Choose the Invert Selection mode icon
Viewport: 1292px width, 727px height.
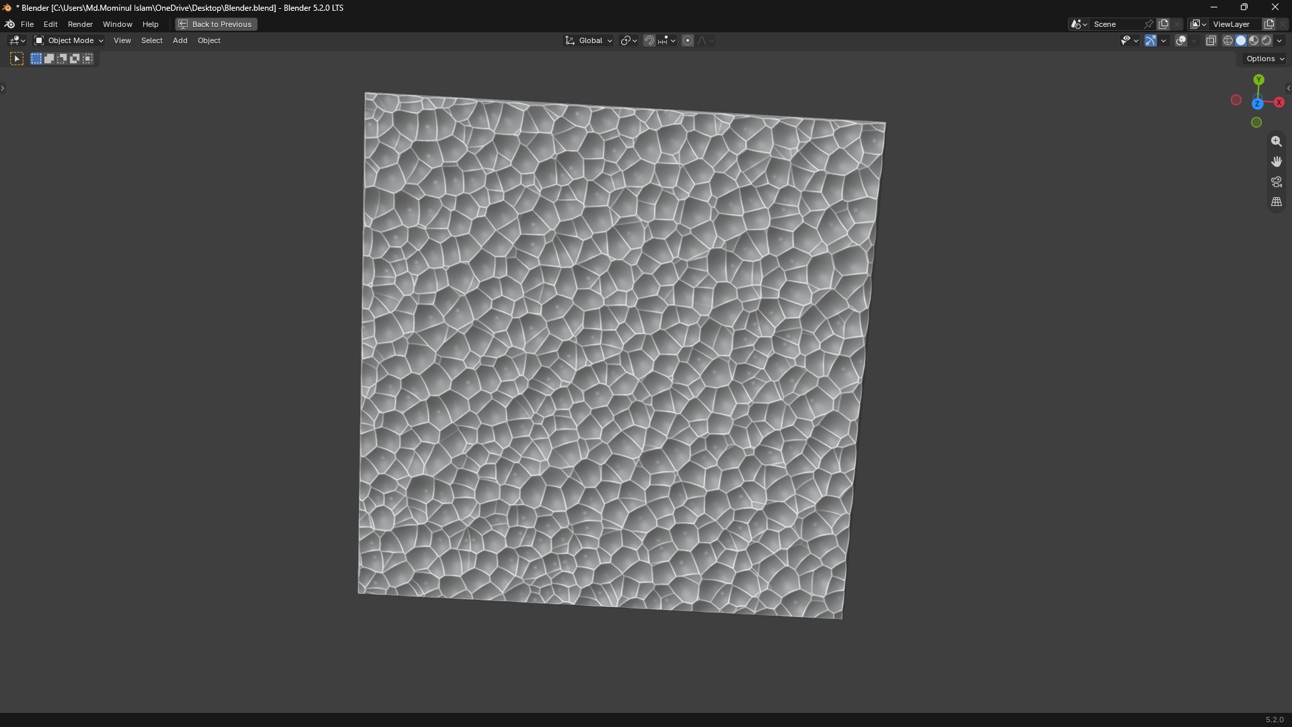pyautogui.click(x=75, y=59)
